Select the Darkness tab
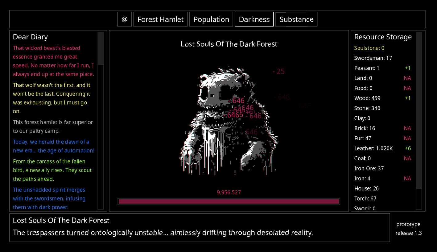The width and height of the screenshot is (437, 252). click(254, 19)
